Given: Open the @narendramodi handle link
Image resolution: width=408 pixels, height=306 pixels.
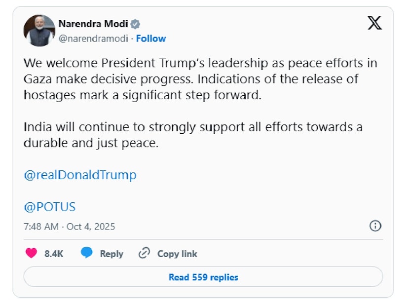Looking at the screenshot, I should tap(93, 38).
